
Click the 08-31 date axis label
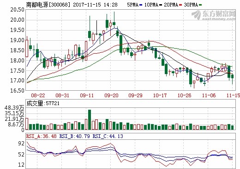pyautogui.click(x=62, y=95)
